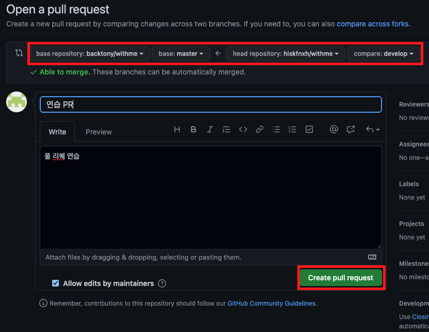
Task: Open the Labels sidebar section
Action: 409,184
